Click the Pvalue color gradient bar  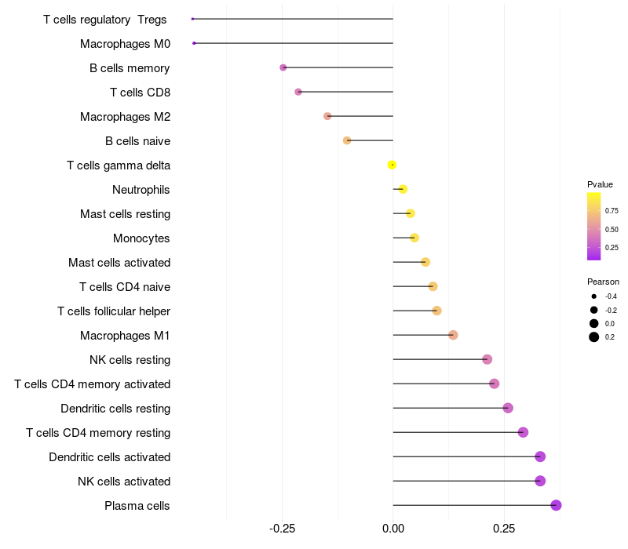tap(593, 226)
